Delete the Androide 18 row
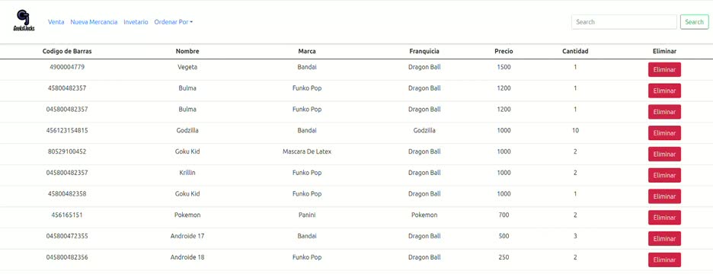Screen dimensions: 713x274 664,260
